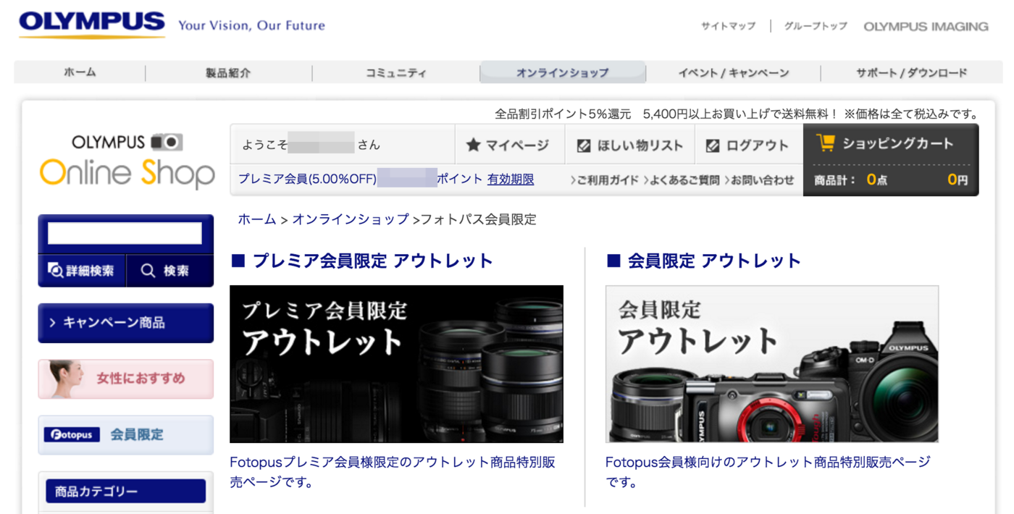Open 会員限定 アウトレット banner image
The height and width of the screenshot is (514, 1014).
click(772, 363)
